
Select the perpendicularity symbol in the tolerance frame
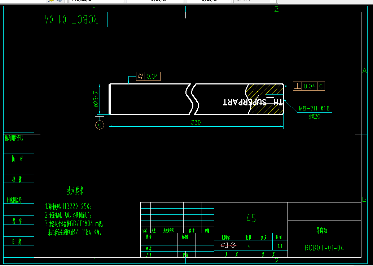click(x=297, y=86)
